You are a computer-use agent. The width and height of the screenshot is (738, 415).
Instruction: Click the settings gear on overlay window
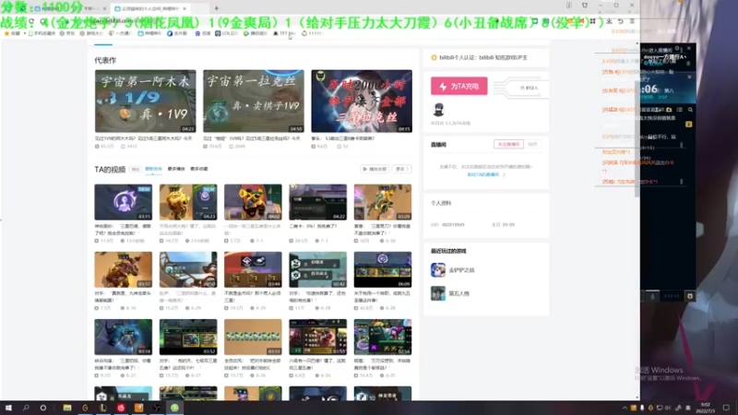677,48
